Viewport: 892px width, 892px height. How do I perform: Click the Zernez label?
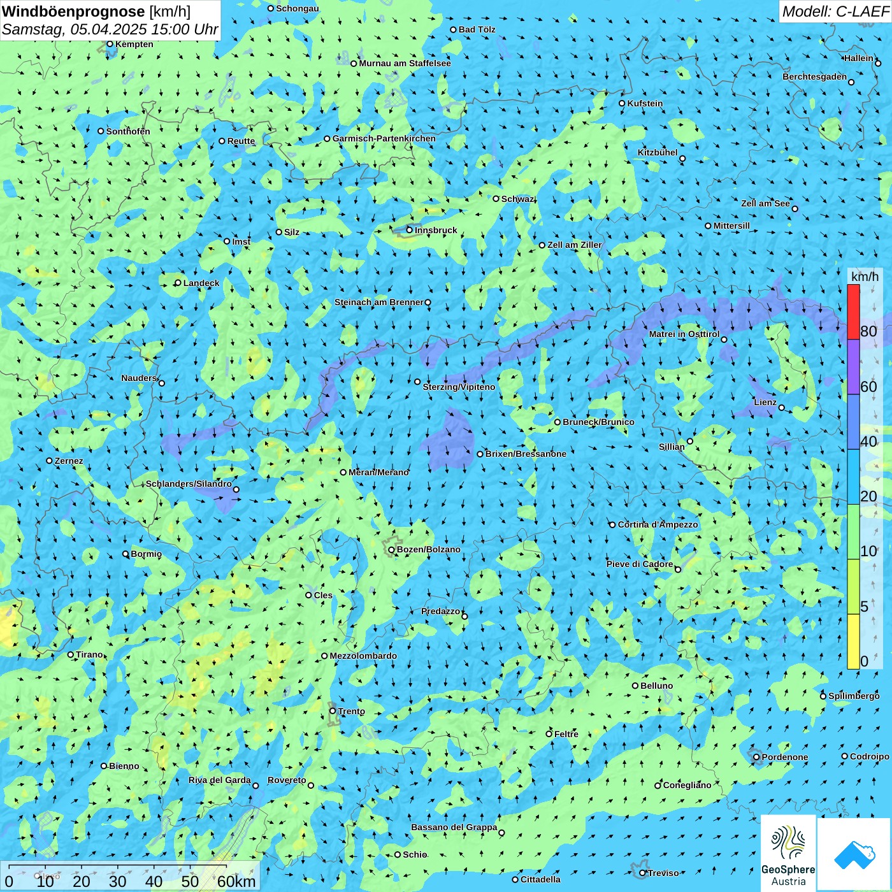69,461
